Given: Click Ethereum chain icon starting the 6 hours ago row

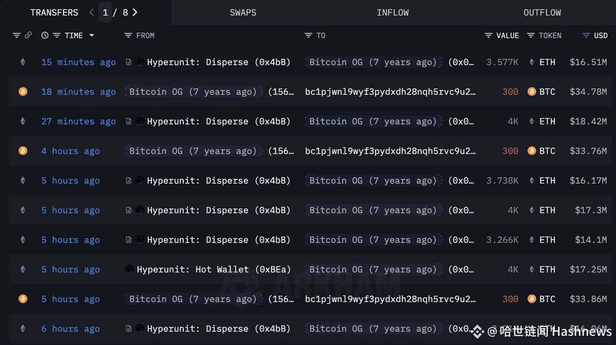Looking at the screenshot, I should pos(23,329).
